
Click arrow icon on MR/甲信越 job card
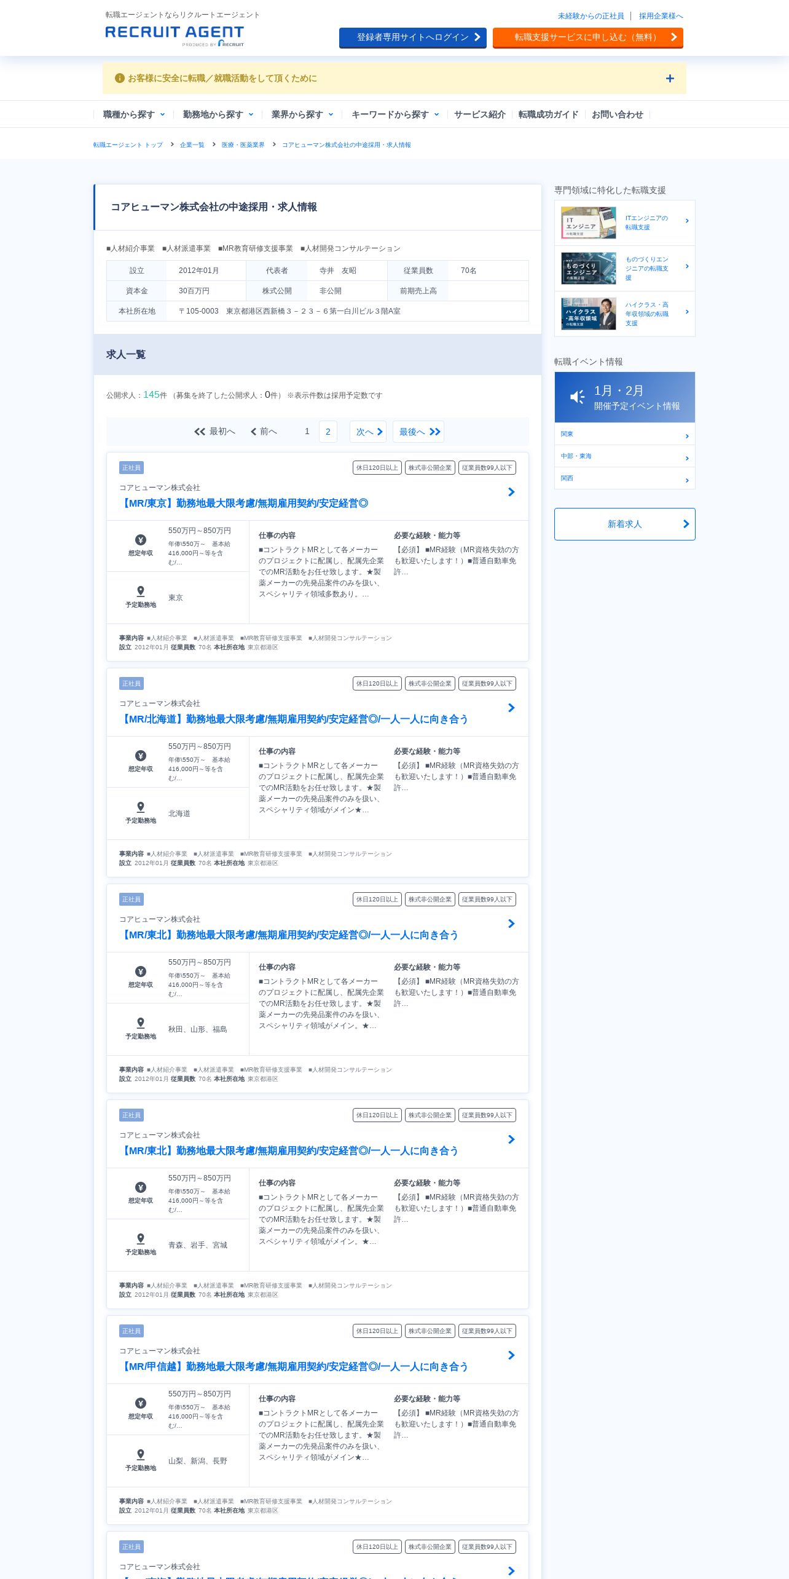click(511, 1355)
